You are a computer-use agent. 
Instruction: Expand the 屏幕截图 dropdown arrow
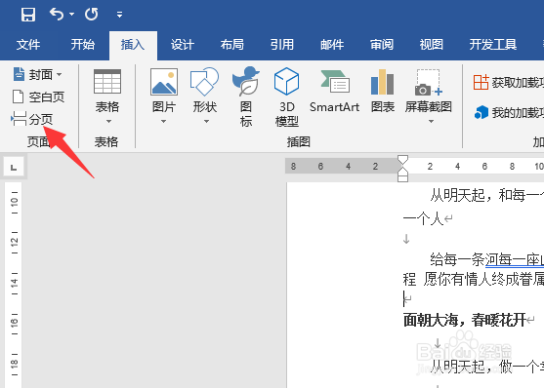click(x=431, y=121)
